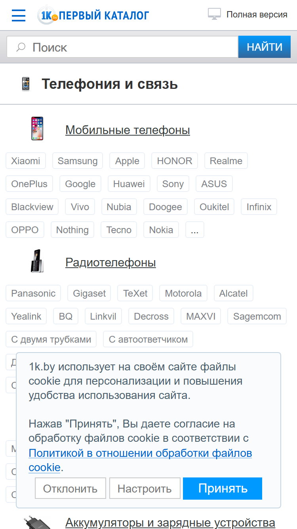The height and width of the screenshot is (529, 297).
Task: Open cookie settings via Настроить
Action: pyautogui.click(x=145, y=488)
